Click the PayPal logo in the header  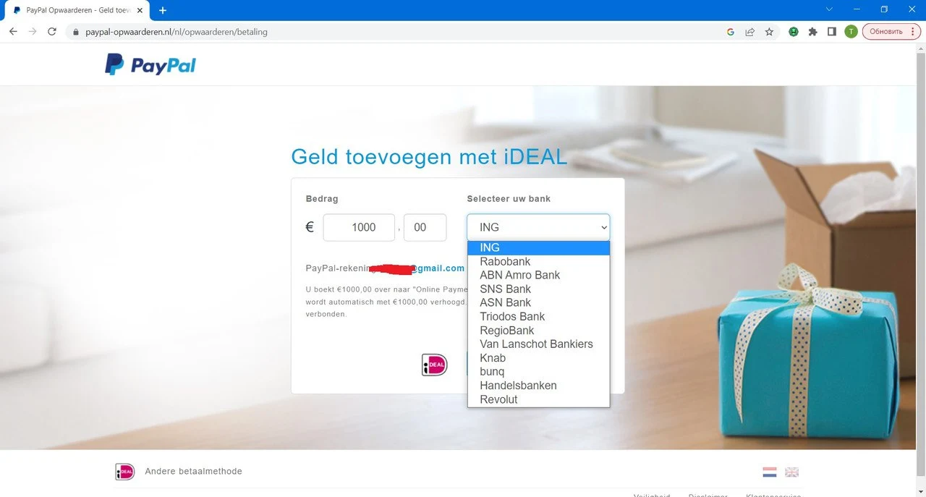click(150, 65)
